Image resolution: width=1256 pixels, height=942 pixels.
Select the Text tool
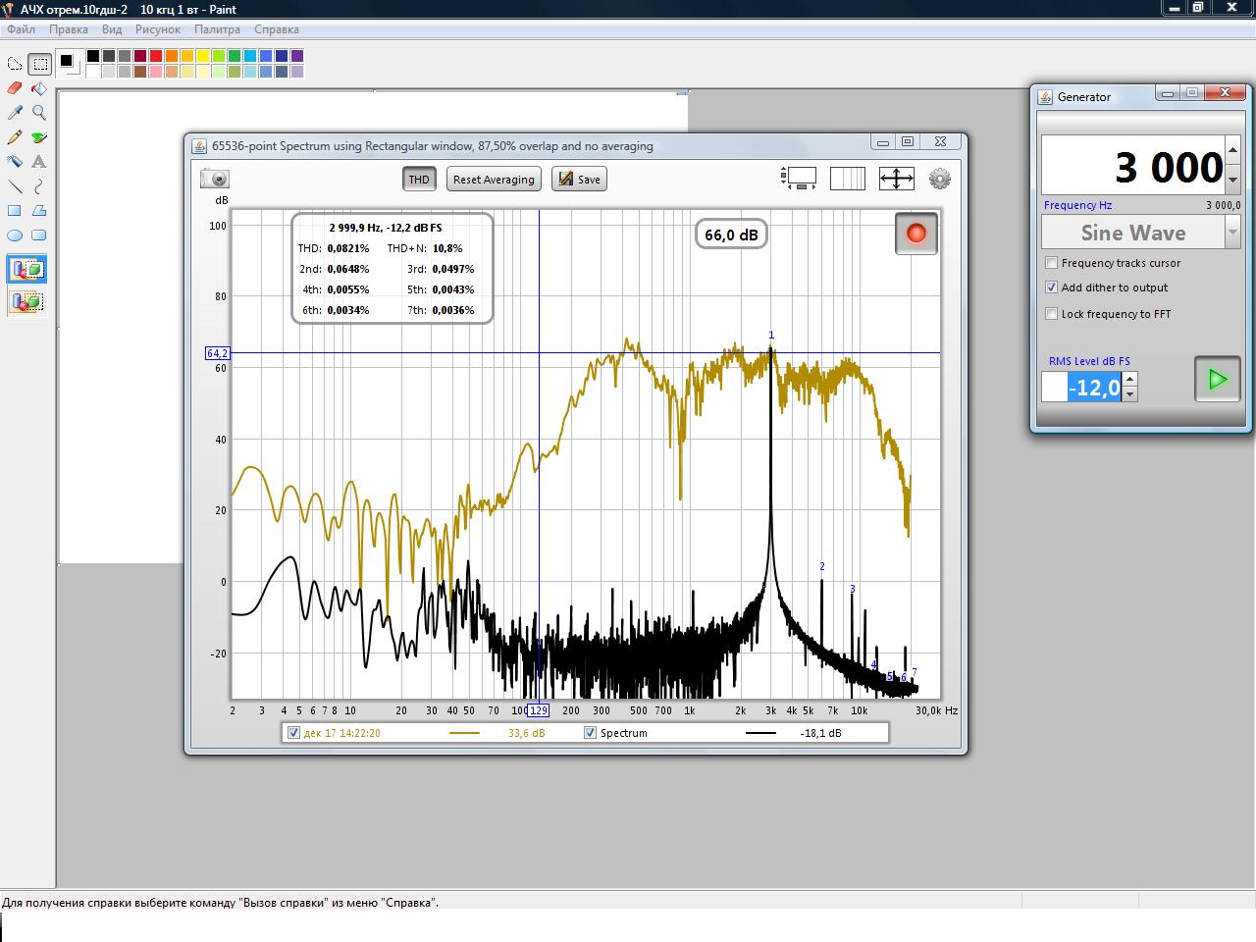39,162
